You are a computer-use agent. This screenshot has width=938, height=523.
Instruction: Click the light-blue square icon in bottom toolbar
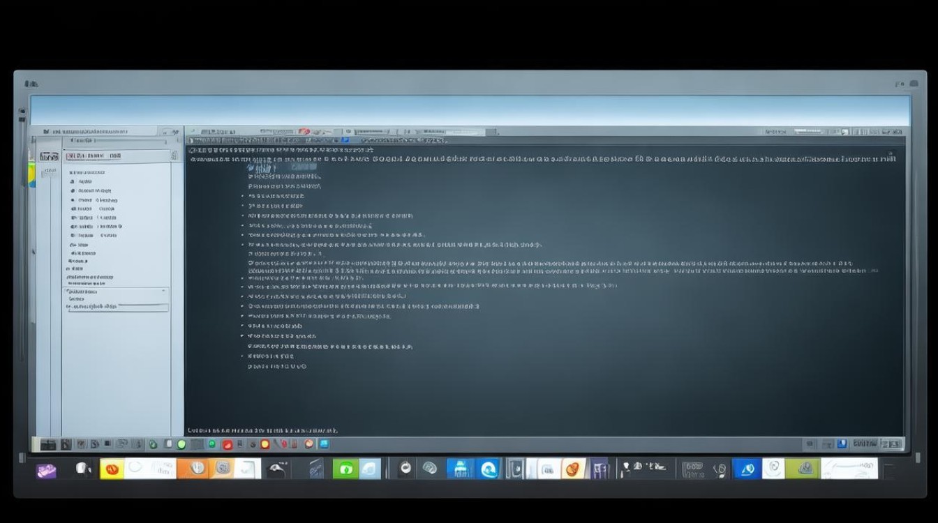click(323, 444)
